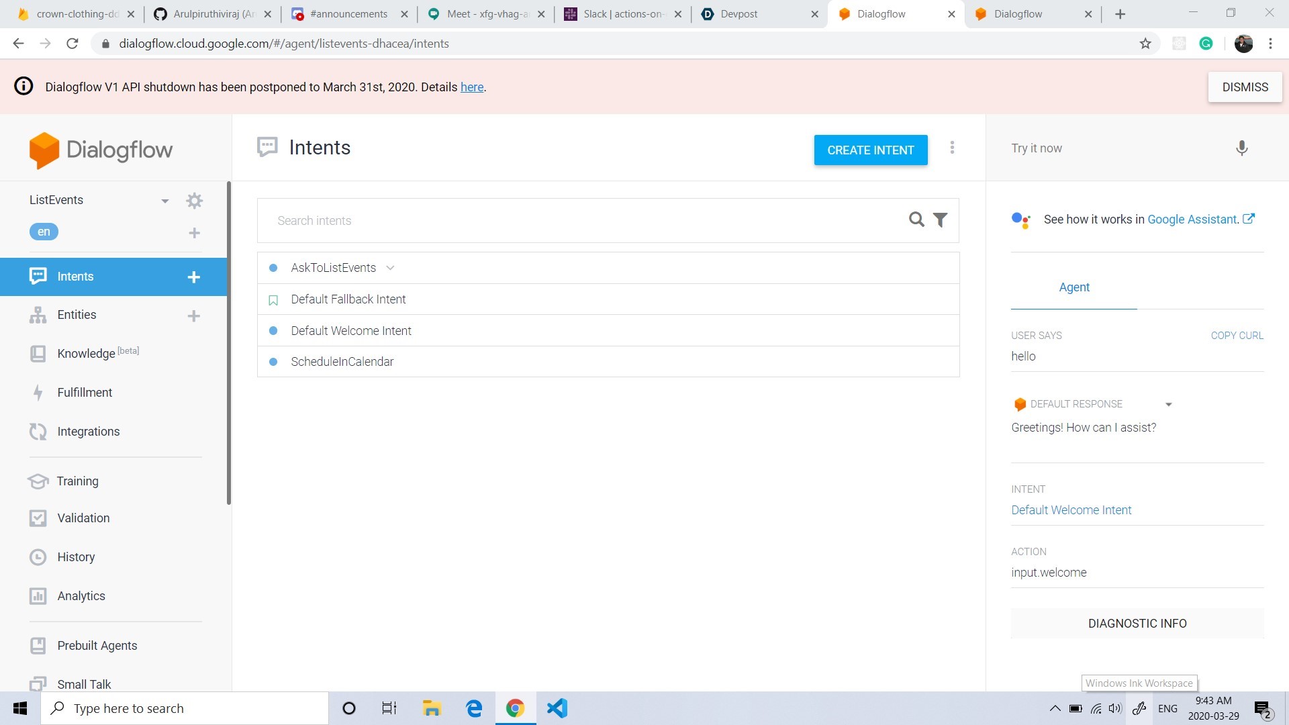Screen dimensions: 1289x725
Task: Add a language with plus icon
Action: (x=194, y=233)
